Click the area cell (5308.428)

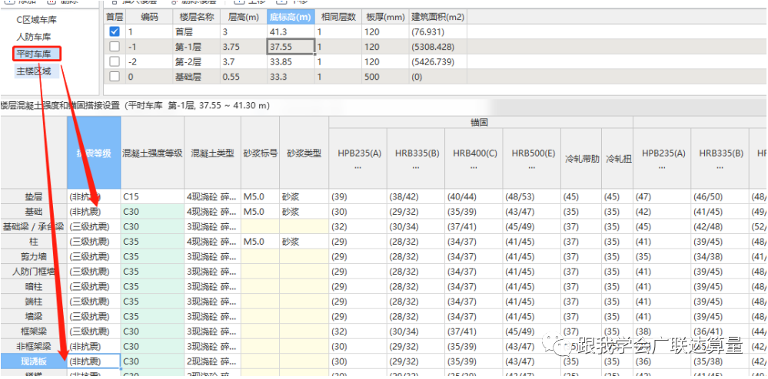point(438,47)
